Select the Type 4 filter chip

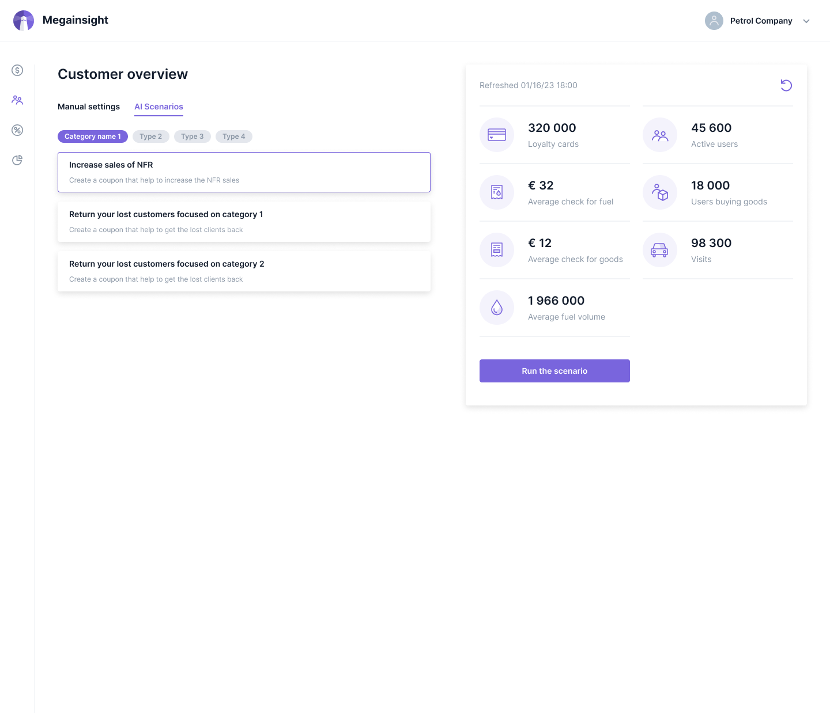pos(234,136)
